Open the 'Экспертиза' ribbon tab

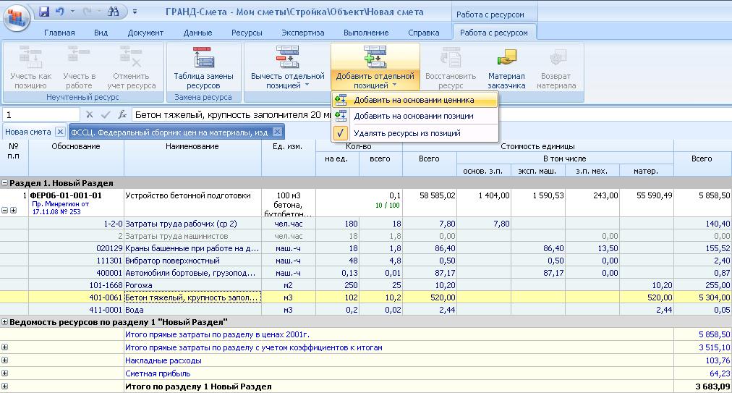pos(303,33)
